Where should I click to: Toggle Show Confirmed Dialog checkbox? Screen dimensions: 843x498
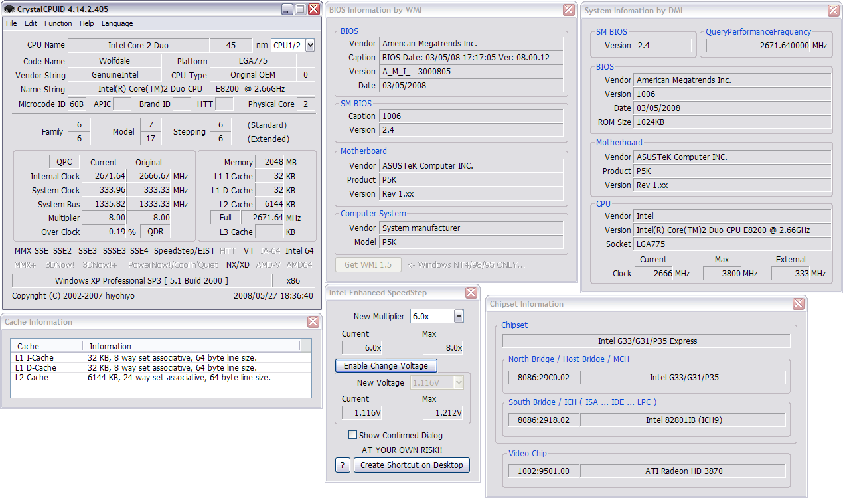pos(352,436)
